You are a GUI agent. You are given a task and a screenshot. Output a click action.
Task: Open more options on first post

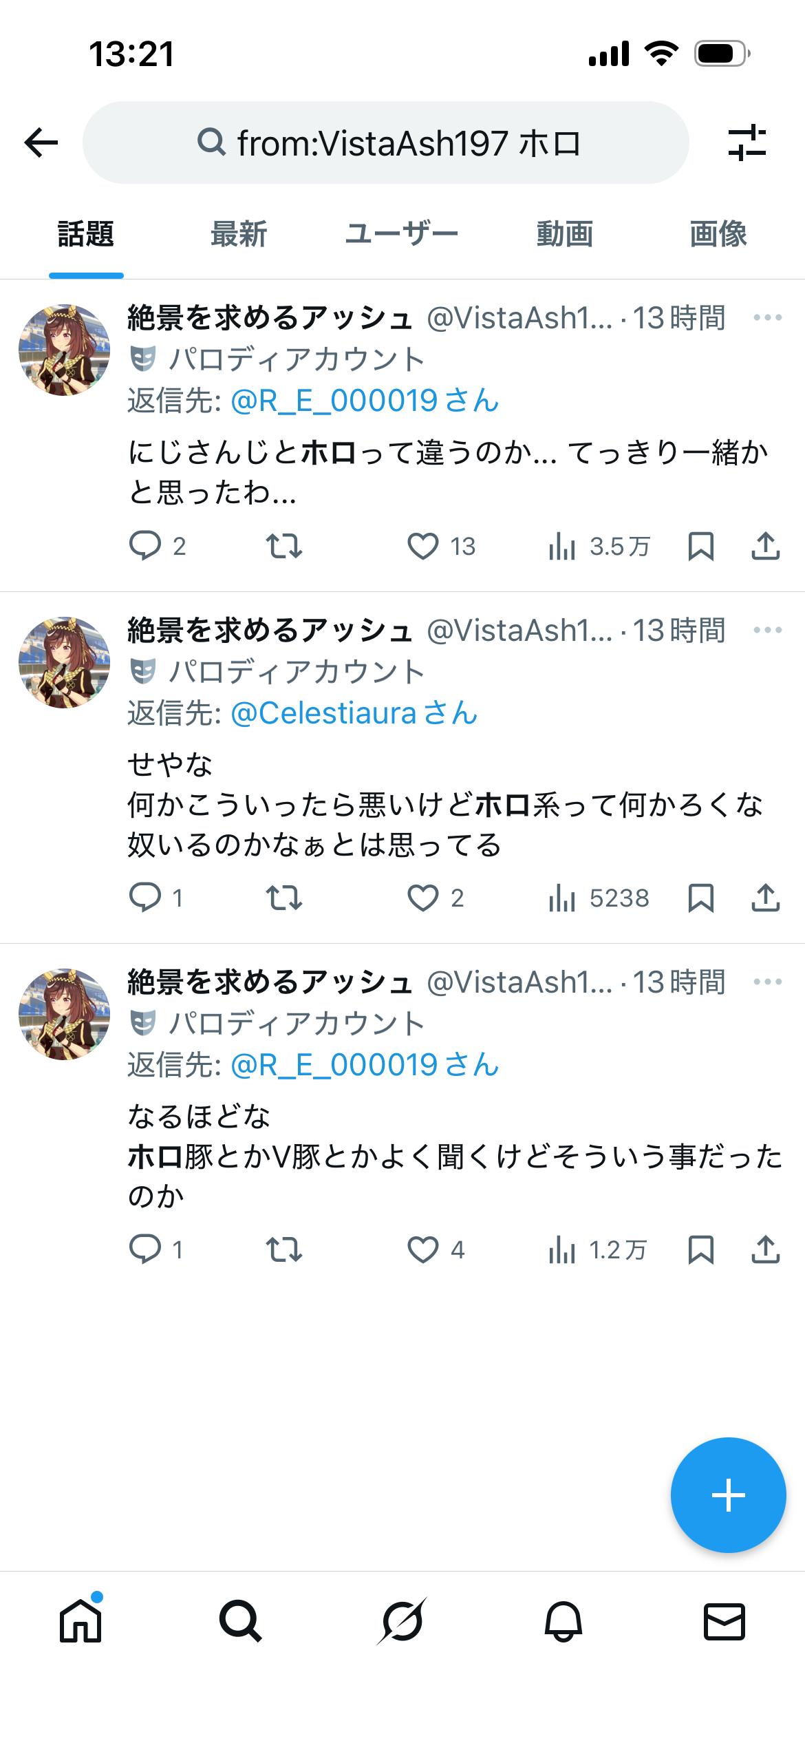pos(768,317)
